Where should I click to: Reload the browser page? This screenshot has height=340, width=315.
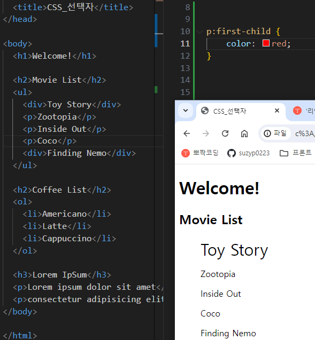pyautogui.click(x=225, y=133)
